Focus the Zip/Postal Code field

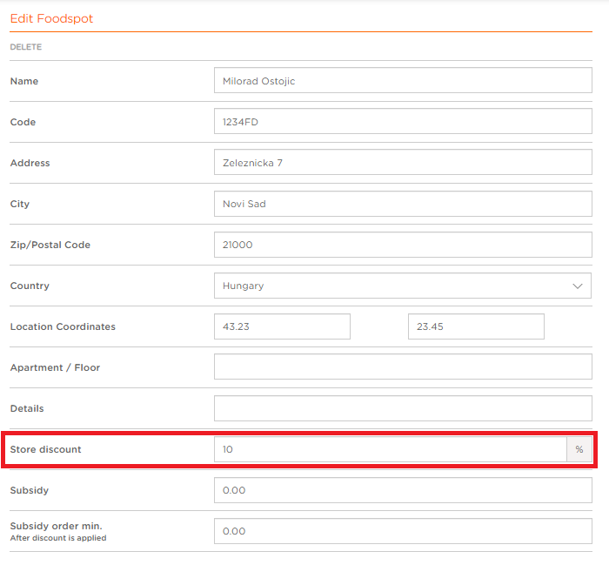403,245
